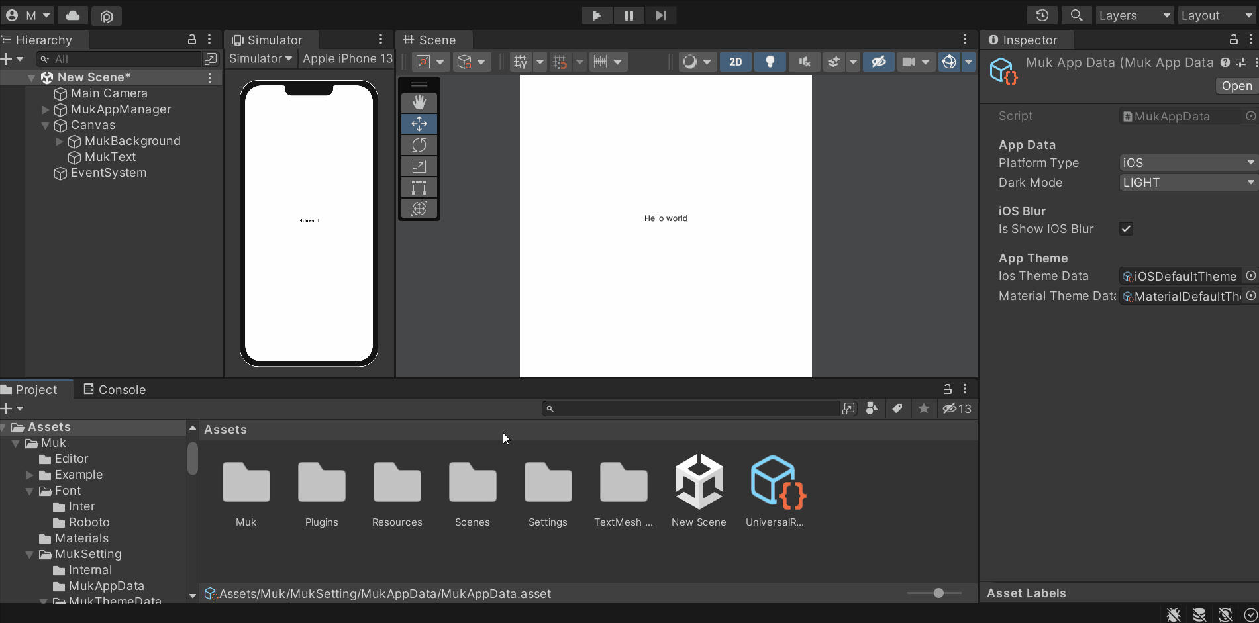Open the Layout dropdown

(1217, 15)
